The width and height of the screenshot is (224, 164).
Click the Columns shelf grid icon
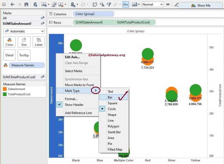click(51, 14)
